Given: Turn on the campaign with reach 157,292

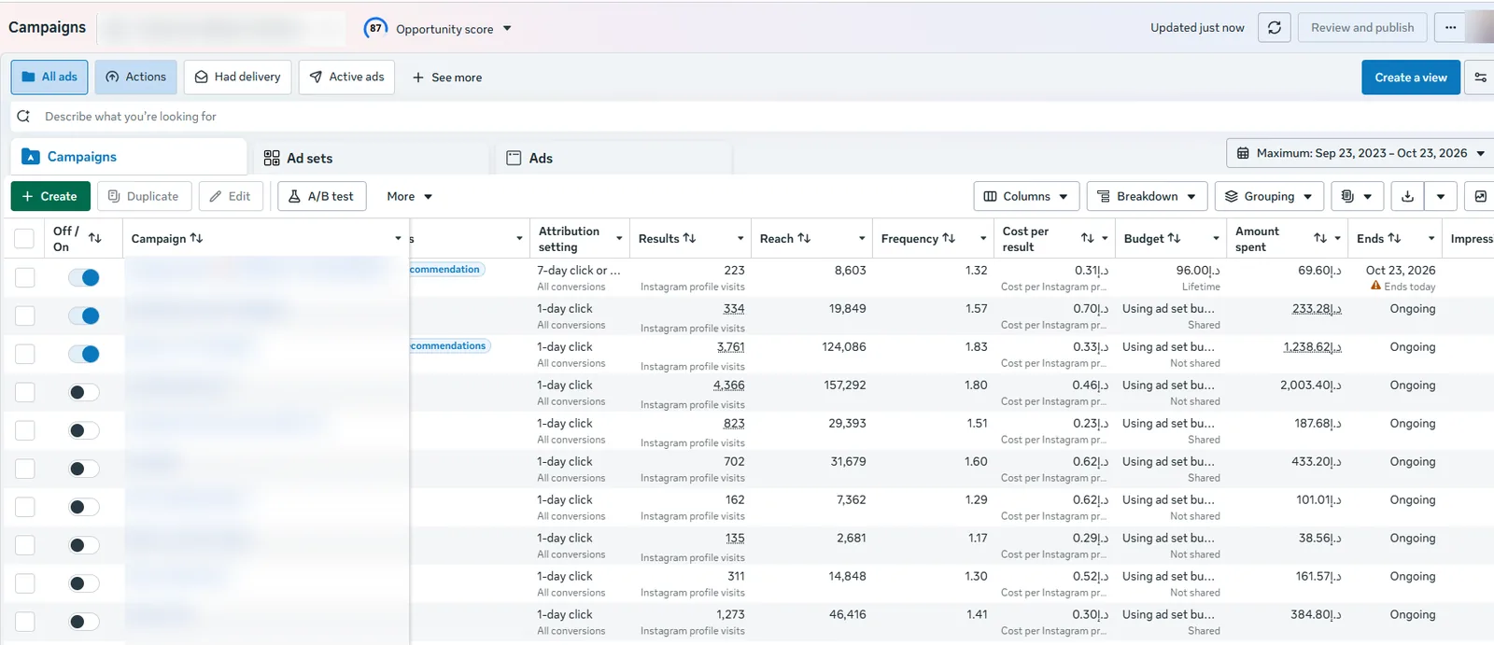Looking at the screenshot, I should [84, 392].
